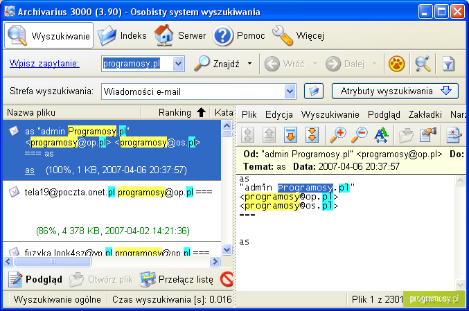This screenshot has height=311, width=469.
Task: Open the Wyszukiwanie search tab
Action: coord(48,35)
